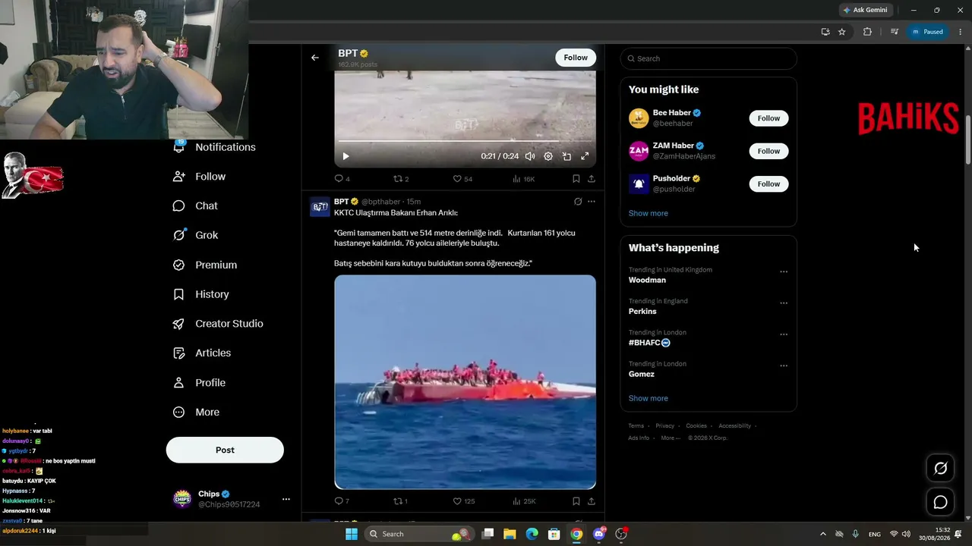Image resolution: width=972 pixels, height=546 pixels.
Task: Go back using the arrow beside BPT
Action: (315, 58)
